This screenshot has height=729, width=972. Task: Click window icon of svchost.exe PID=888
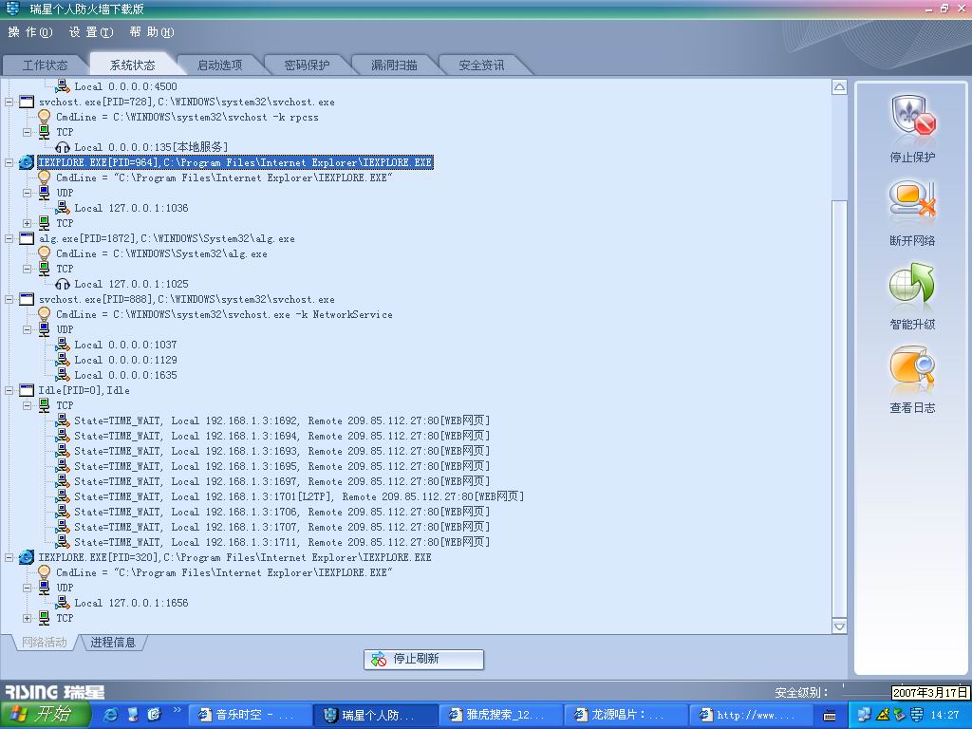click(x=27, y=299)
